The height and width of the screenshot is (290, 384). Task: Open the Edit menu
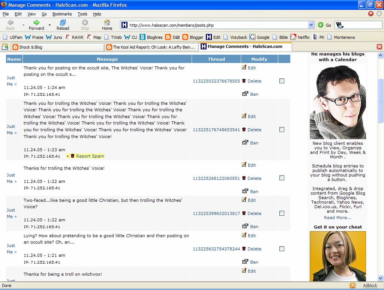click(x=18, y=14)
